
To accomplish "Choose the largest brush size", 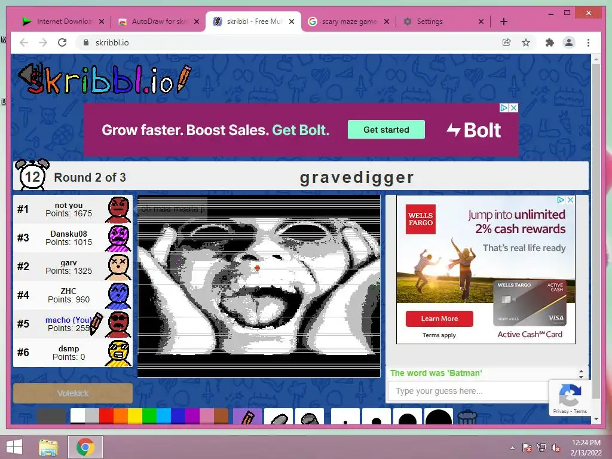I will (x=439, y=417).
